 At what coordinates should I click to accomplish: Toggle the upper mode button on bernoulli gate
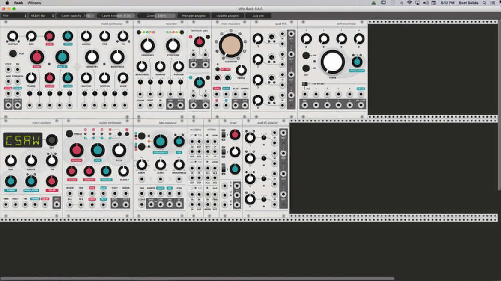[x=208, y=37]
